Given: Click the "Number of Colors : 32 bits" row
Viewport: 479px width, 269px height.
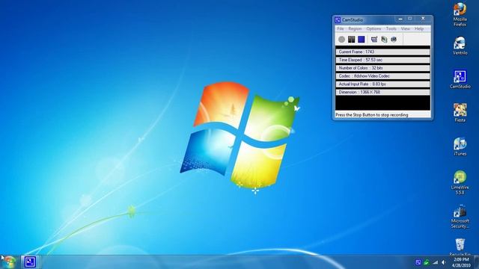Looking at the screenshot, I should [382, 68].
